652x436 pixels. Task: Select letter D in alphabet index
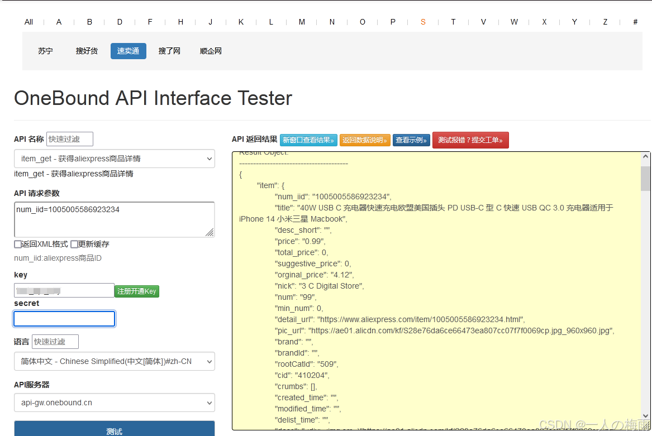[120, 22]
